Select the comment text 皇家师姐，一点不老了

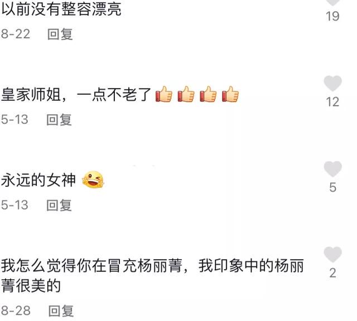point(76,94)
